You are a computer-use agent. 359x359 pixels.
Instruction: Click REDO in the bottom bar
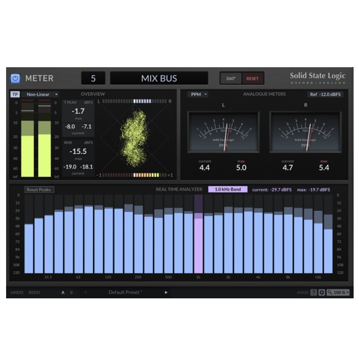point(34,292)
